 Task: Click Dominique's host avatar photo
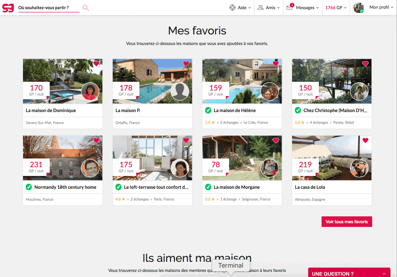(x=90, y=91)
